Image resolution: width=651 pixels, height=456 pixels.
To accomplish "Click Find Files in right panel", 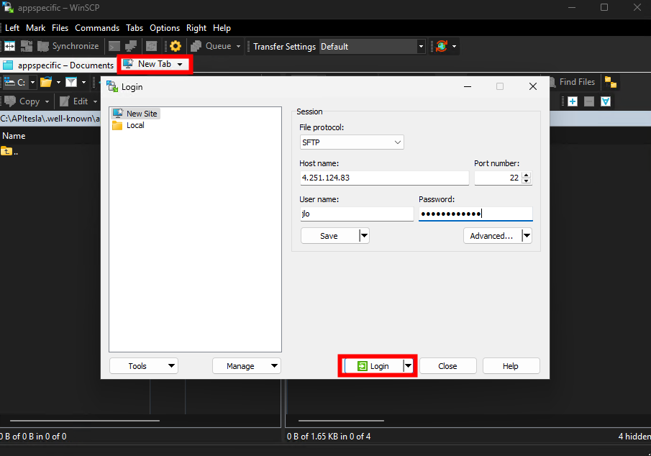I will (x=573, y=82).
